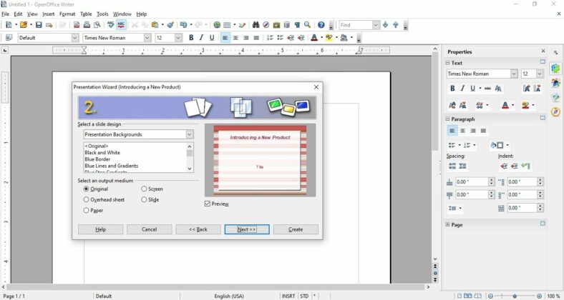The height and width of the screenshot is (300, 564).
Task: Toggle Underline in the formatting toolbar
Action: [x=212, y=38]
